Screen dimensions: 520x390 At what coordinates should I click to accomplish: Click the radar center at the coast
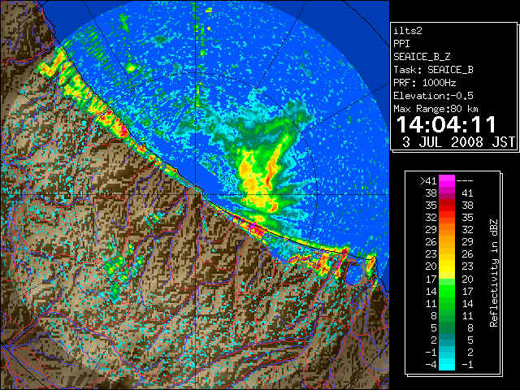coord(196,194)
